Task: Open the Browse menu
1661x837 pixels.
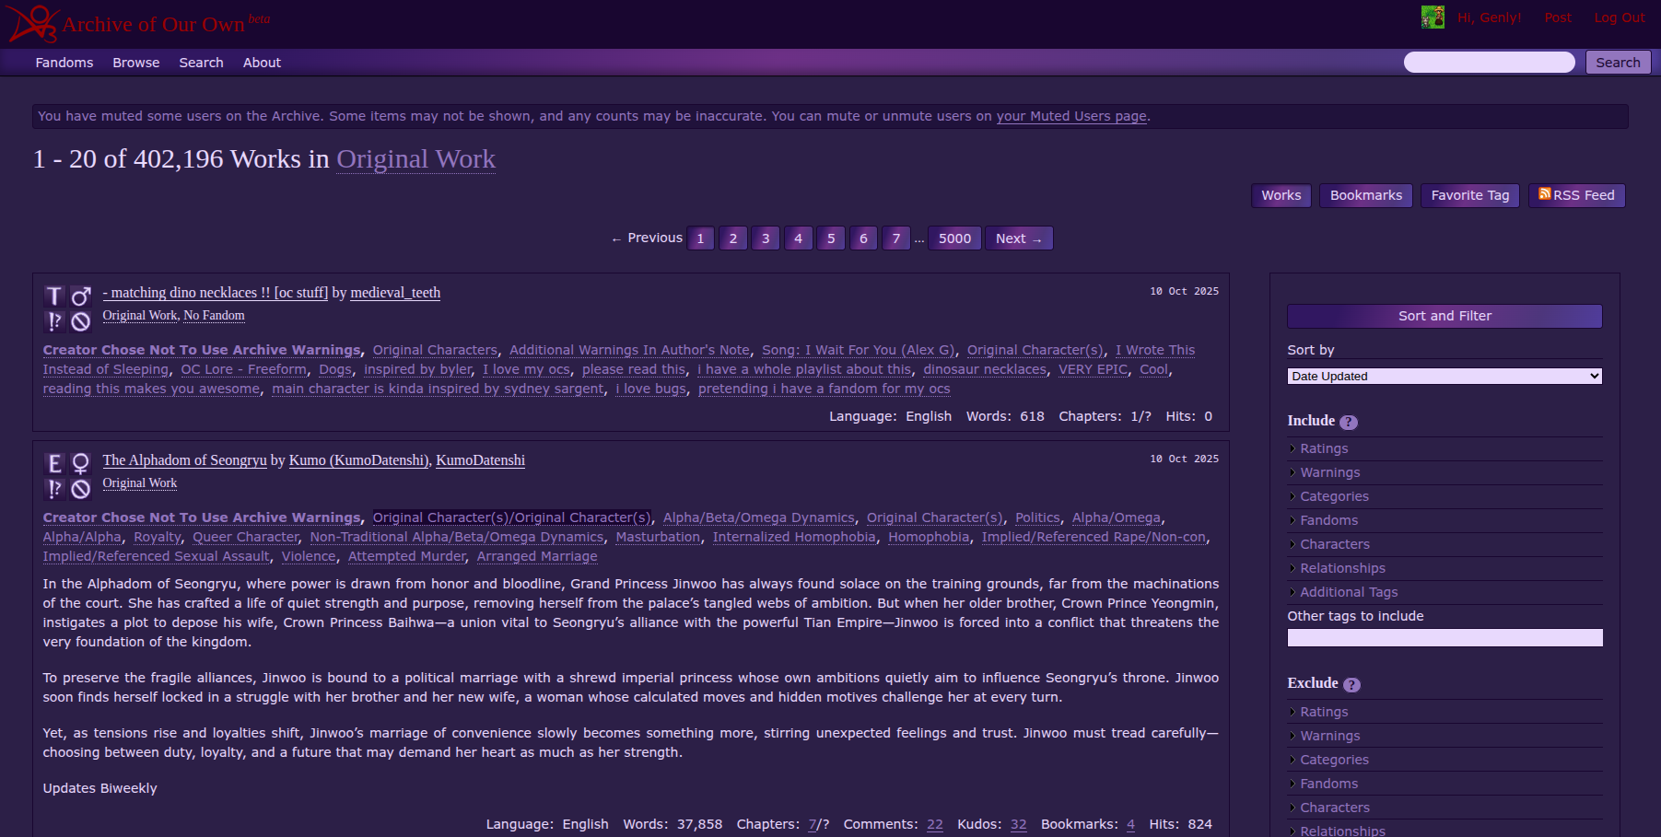Action: pos(136,63)
